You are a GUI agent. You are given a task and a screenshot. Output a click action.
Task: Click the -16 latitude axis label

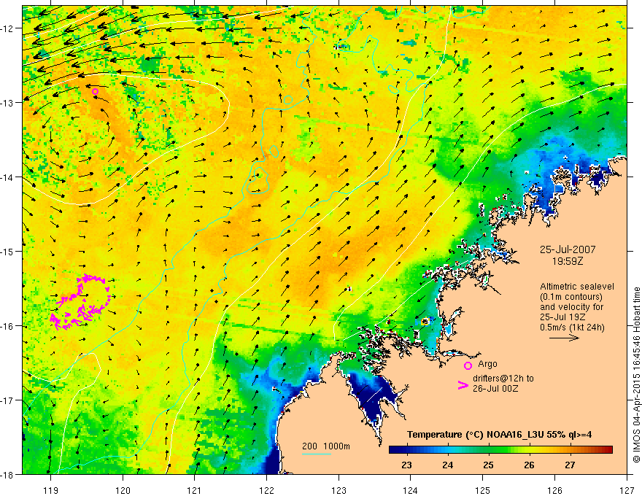[8, 326]
